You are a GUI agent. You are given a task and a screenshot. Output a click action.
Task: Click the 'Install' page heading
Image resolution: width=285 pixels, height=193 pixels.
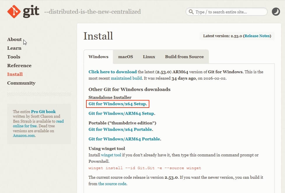point(98,36)
